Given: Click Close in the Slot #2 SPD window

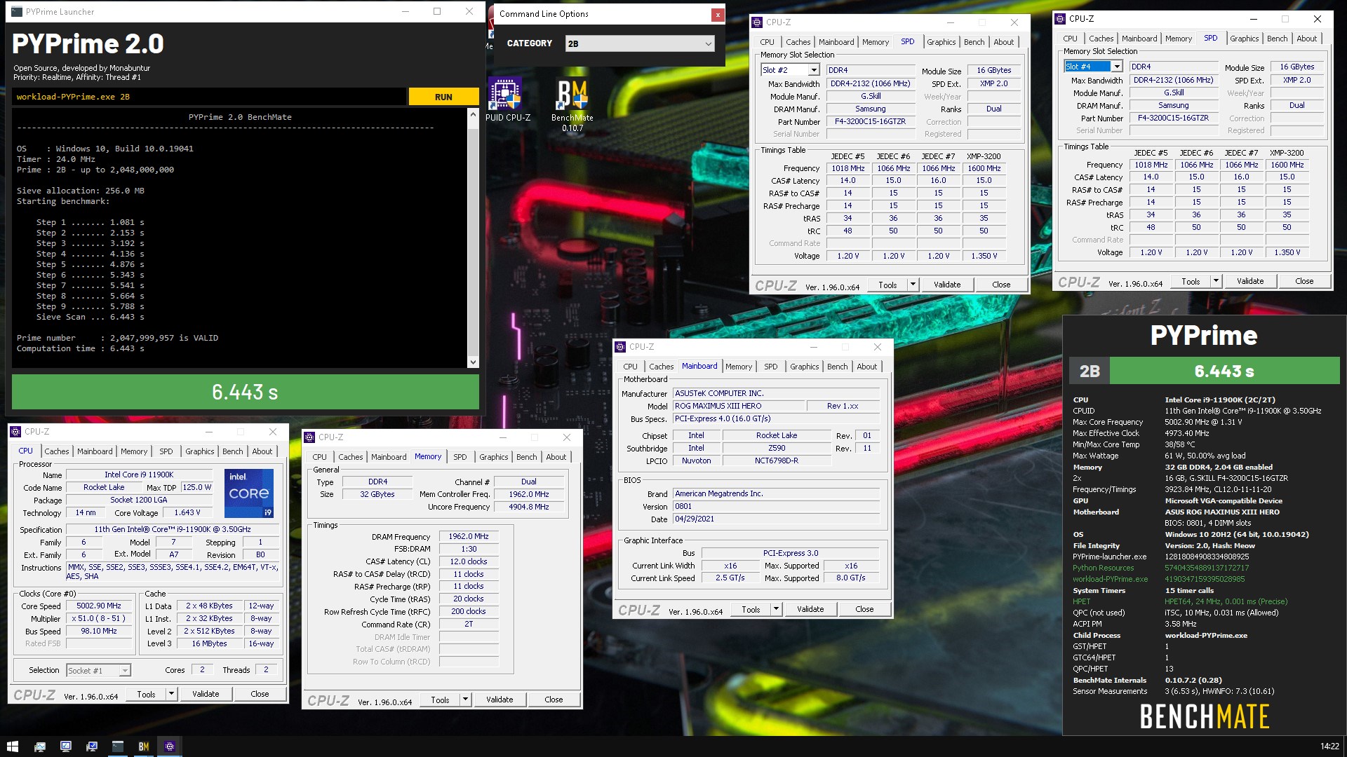Looking at the screenshot, I should click(1001, 285).
